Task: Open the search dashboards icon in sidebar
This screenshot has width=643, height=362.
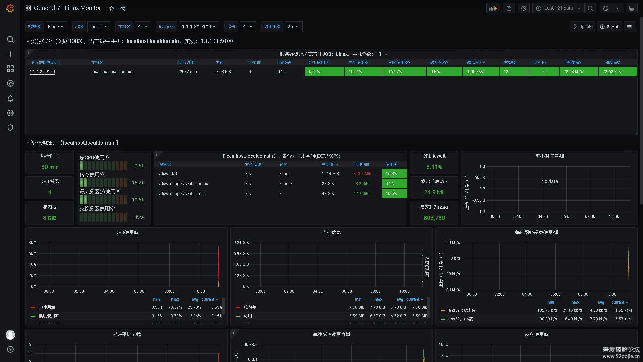Action: (x=10, y=39)
